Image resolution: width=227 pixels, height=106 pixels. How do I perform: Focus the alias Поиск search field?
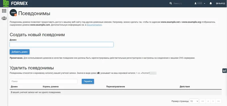[x=43, y=81]
